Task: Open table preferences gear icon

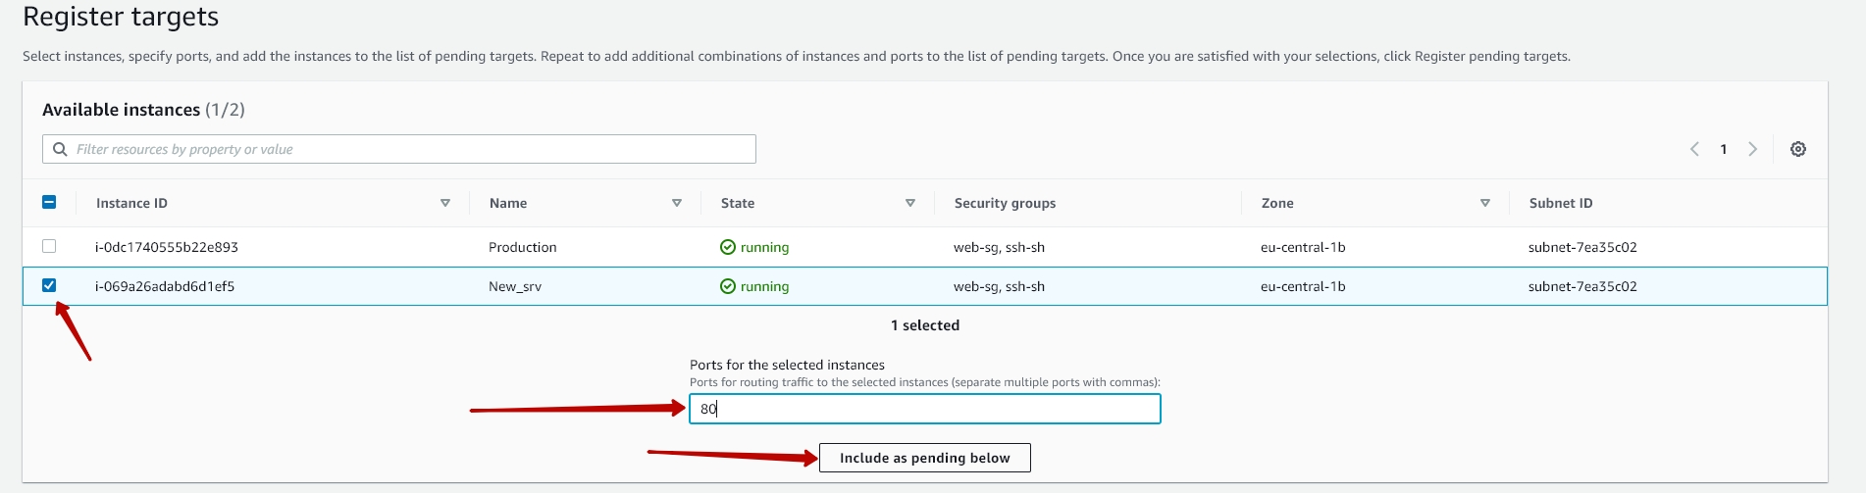Action: tap(1797, 149)
